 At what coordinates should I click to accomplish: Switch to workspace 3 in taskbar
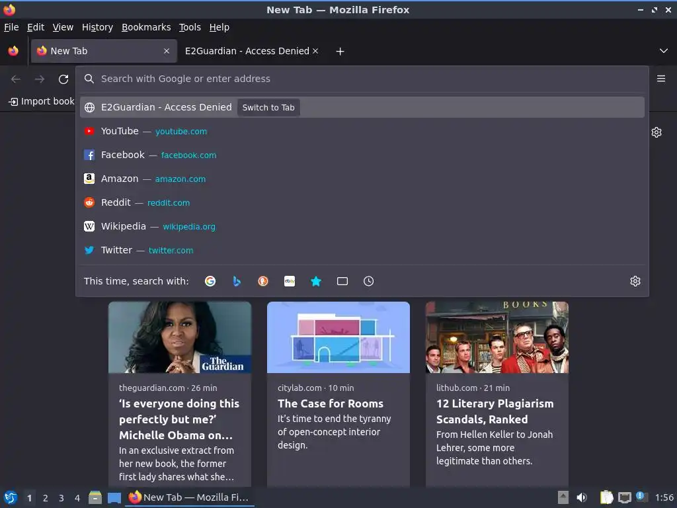point(61,498)
